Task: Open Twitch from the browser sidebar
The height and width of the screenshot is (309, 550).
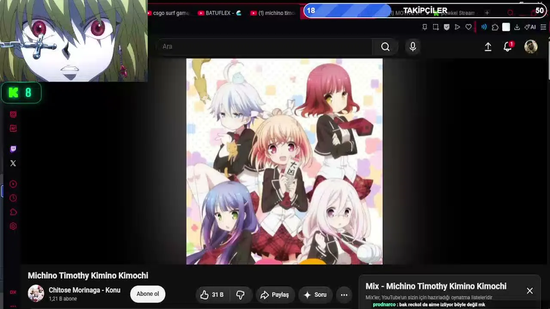Action: pos(13,149)
